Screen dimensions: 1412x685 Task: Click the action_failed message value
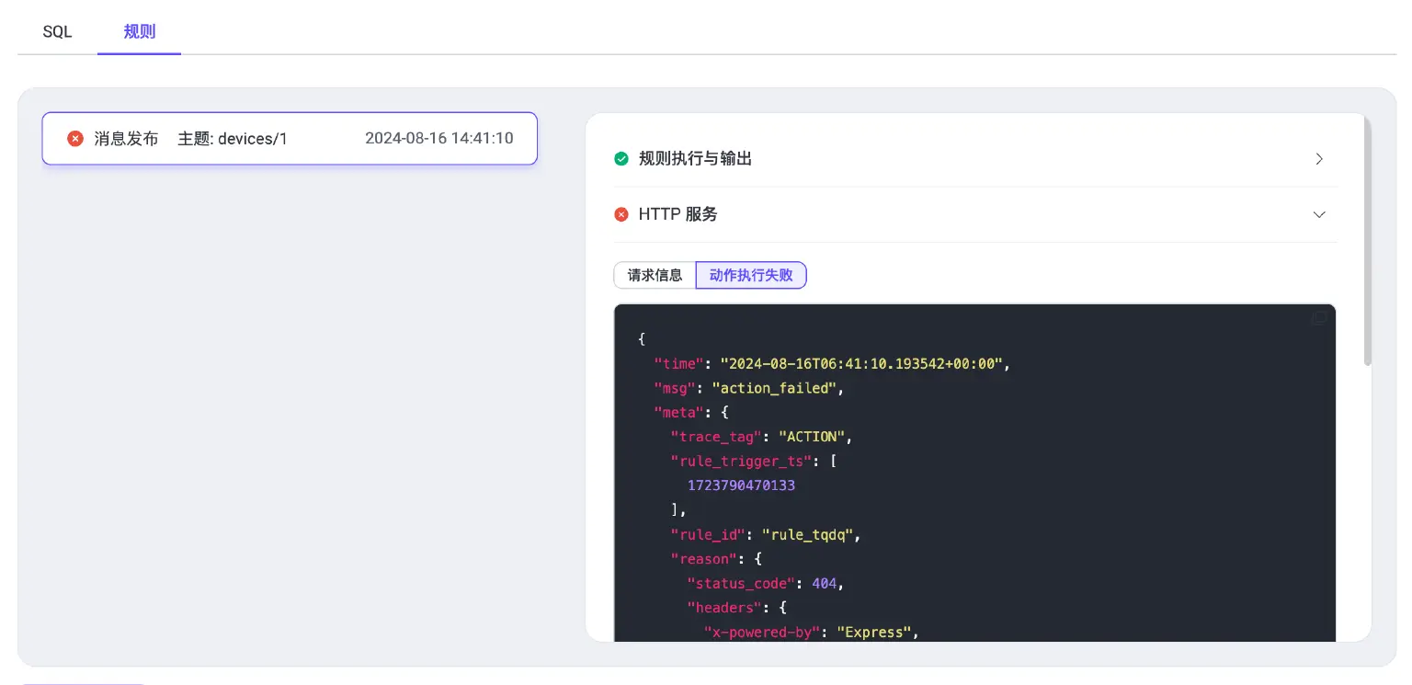point(776,388)
